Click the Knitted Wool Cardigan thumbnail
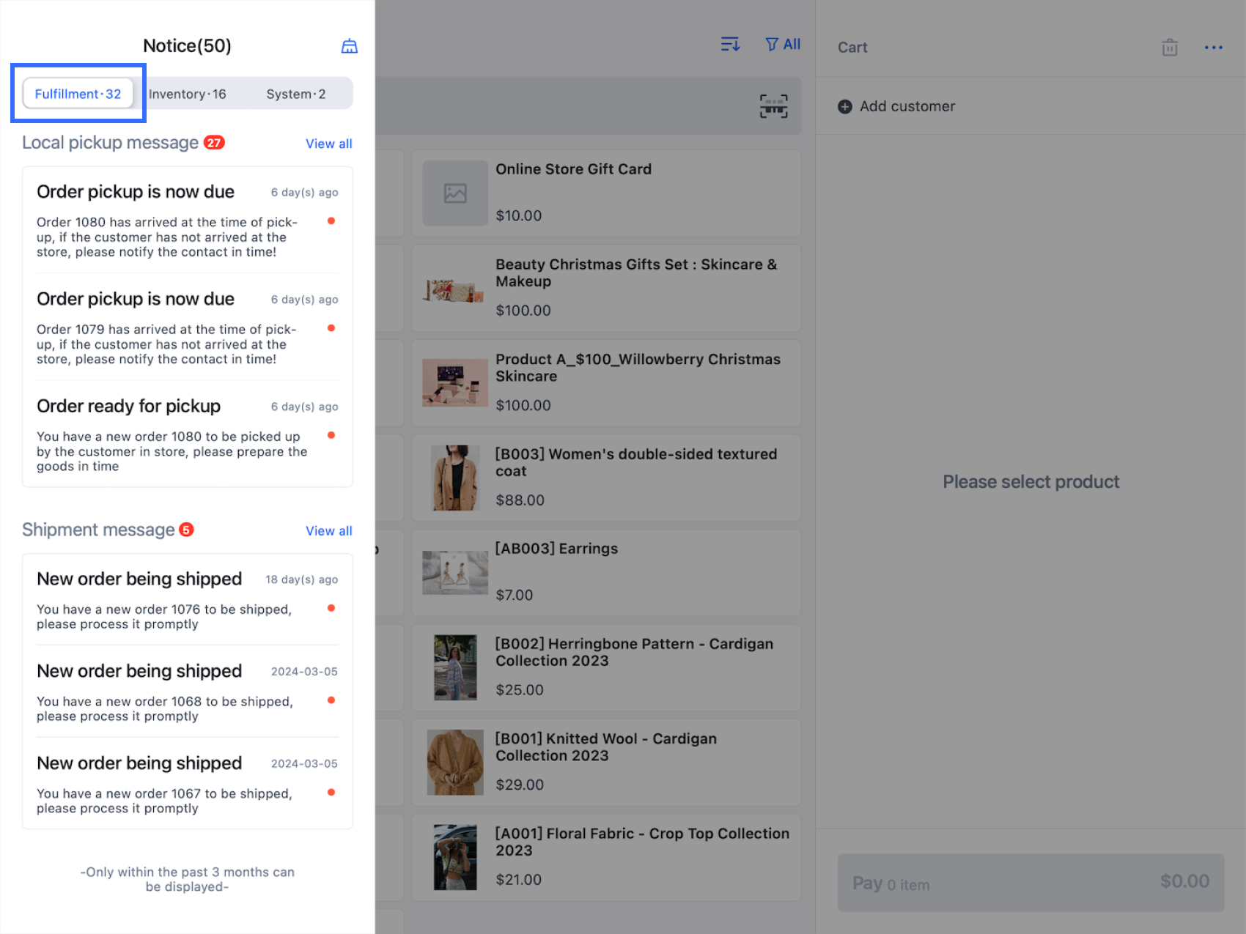The width and height of the screenshot is (1246, 934). [455, 762]
